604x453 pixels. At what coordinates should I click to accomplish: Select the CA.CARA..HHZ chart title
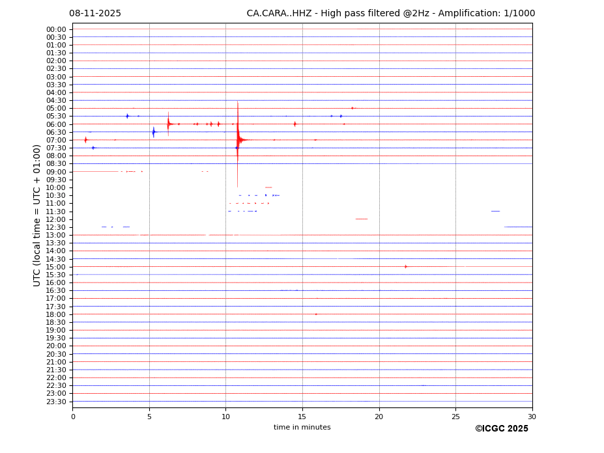(390, 13)
